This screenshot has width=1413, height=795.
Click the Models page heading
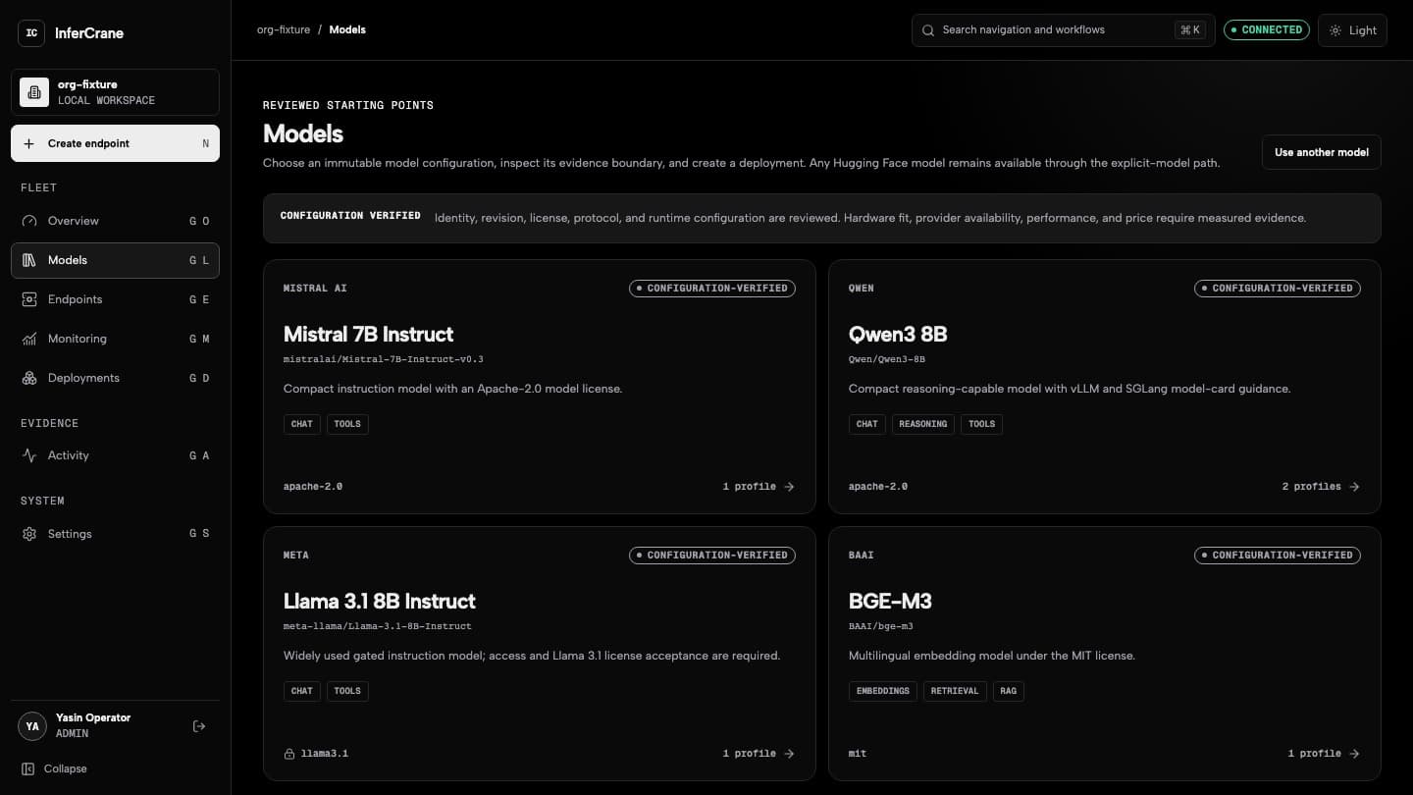point(303,133)
